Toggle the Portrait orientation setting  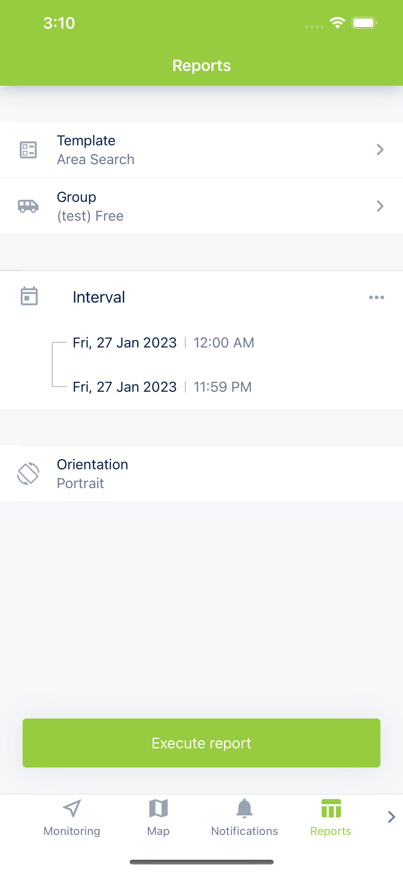click(x=81, y=483)
